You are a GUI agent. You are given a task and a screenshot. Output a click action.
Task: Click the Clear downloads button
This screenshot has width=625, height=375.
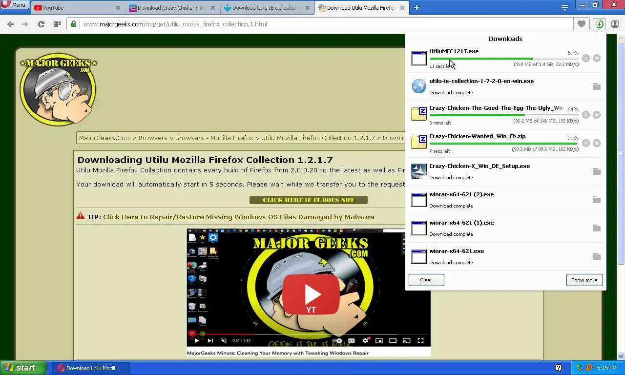(426, 280)
